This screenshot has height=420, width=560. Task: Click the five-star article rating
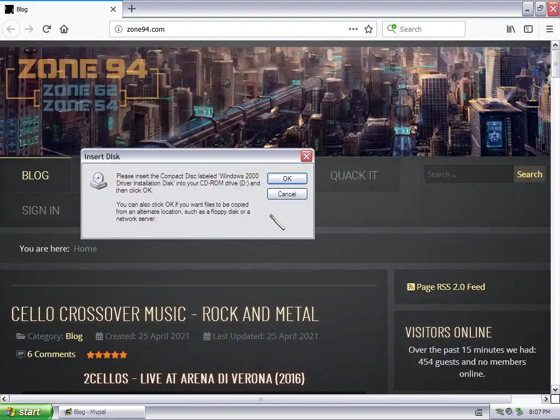(107, 354)
